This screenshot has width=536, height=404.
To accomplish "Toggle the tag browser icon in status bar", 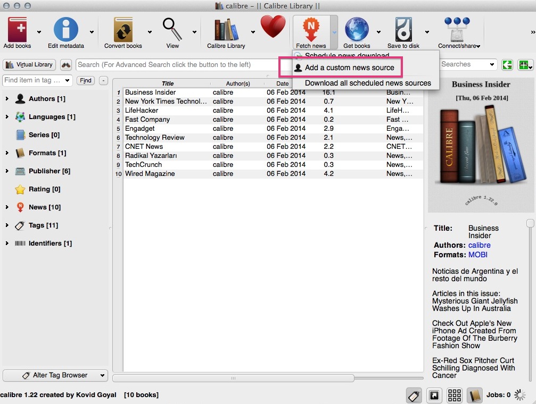I will (414, 395).
